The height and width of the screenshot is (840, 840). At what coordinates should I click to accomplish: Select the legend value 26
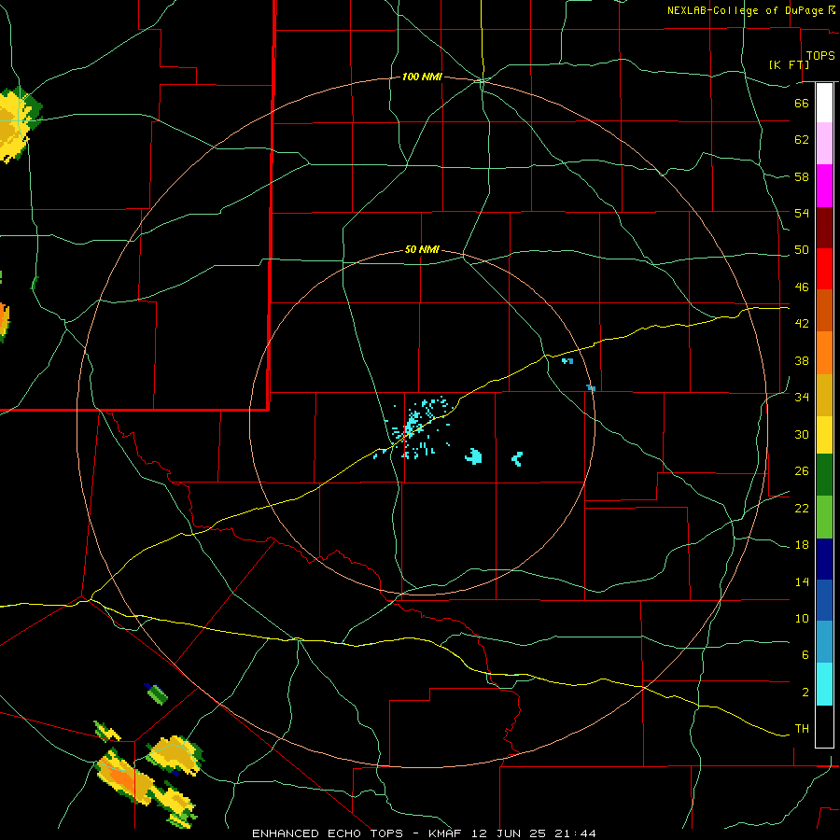802,471
